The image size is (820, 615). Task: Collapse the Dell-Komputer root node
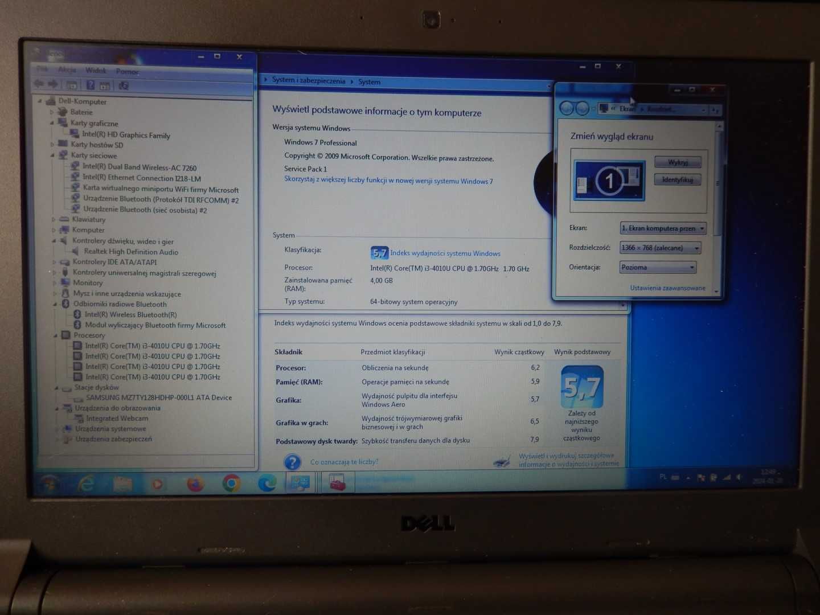[x=40, y=101]
